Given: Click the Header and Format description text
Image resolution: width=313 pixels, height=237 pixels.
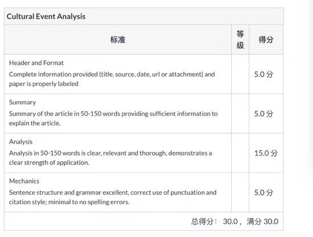Looking at the screenshot, I should pyautogui.click(x=112, y=79).
